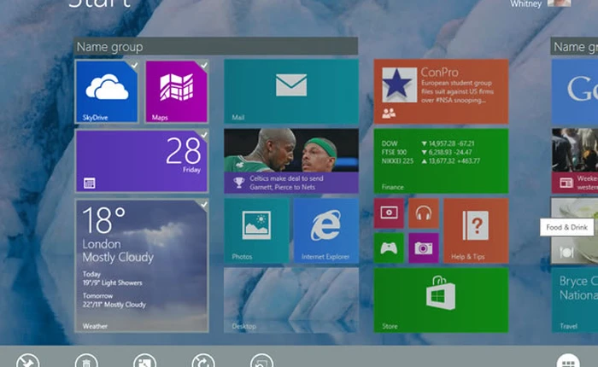Click "Tomorrow 22°/11° Mostly Cloudy" forecast
The width and height of the screenshot is (598, 367).
[x=114, y=300]
